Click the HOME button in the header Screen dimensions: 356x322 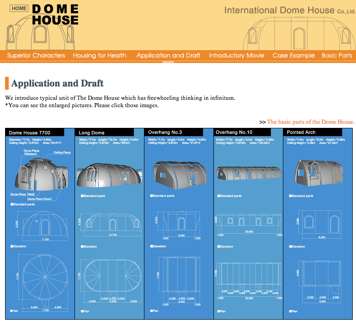(19, 8)
